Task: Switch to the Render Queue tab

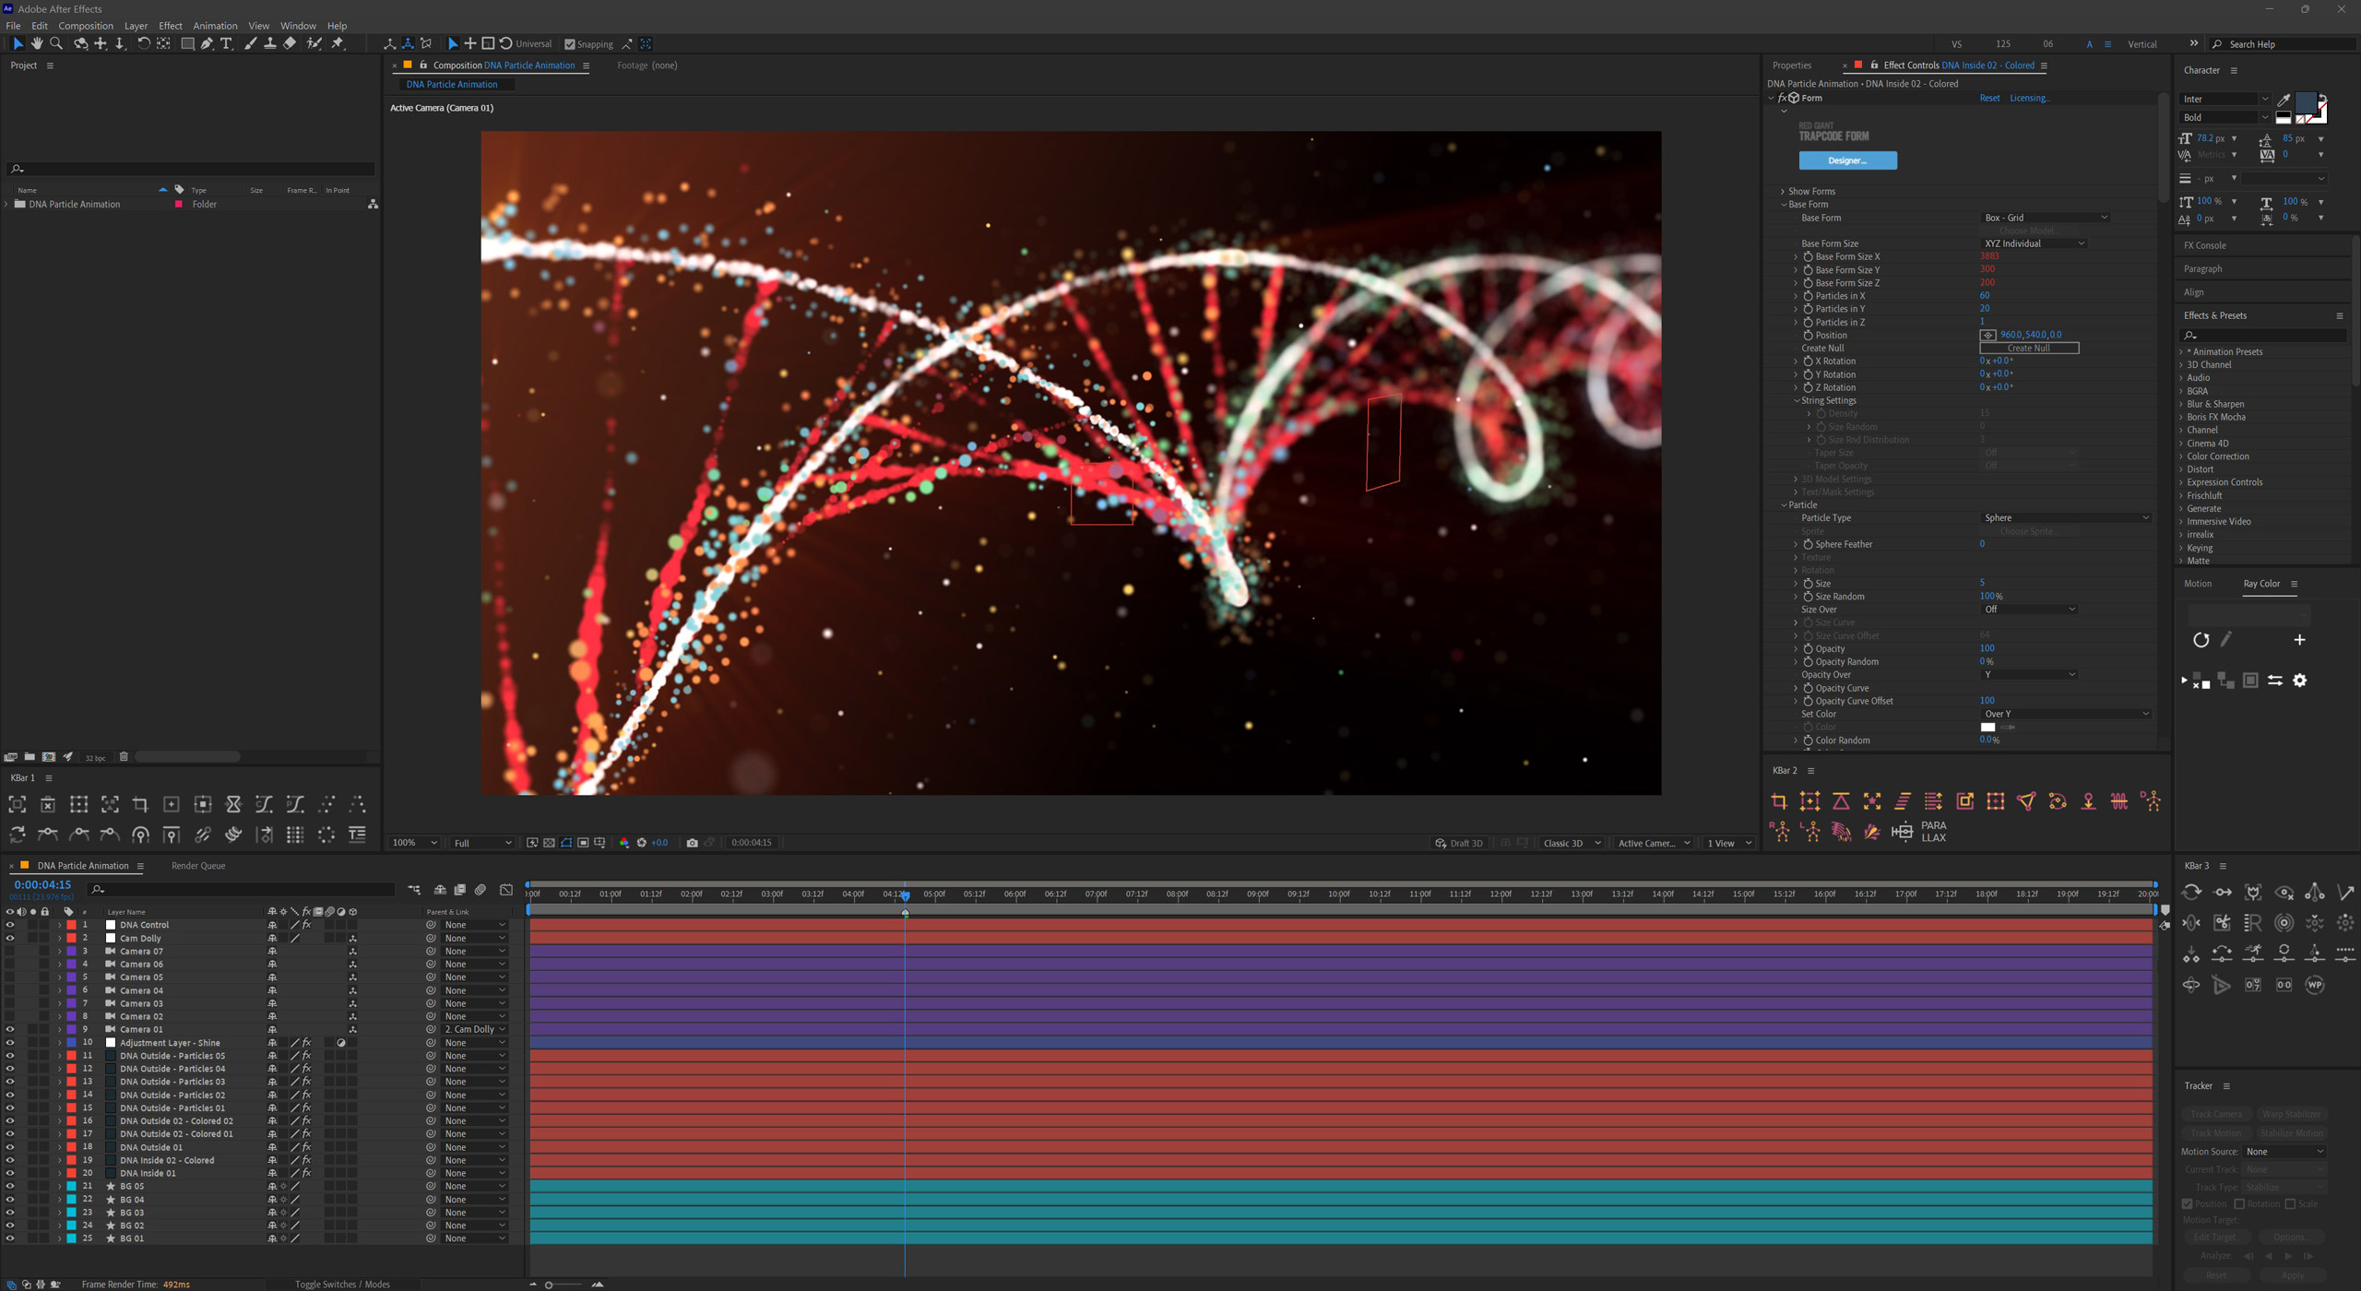Action: tap(198, 866)
